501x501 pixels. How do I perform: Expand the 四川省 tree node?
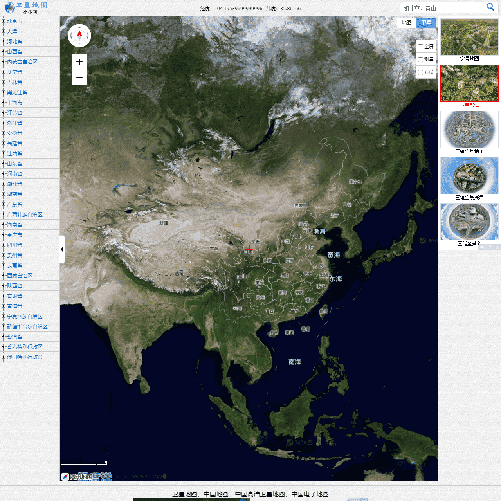(x=4, y=245)
